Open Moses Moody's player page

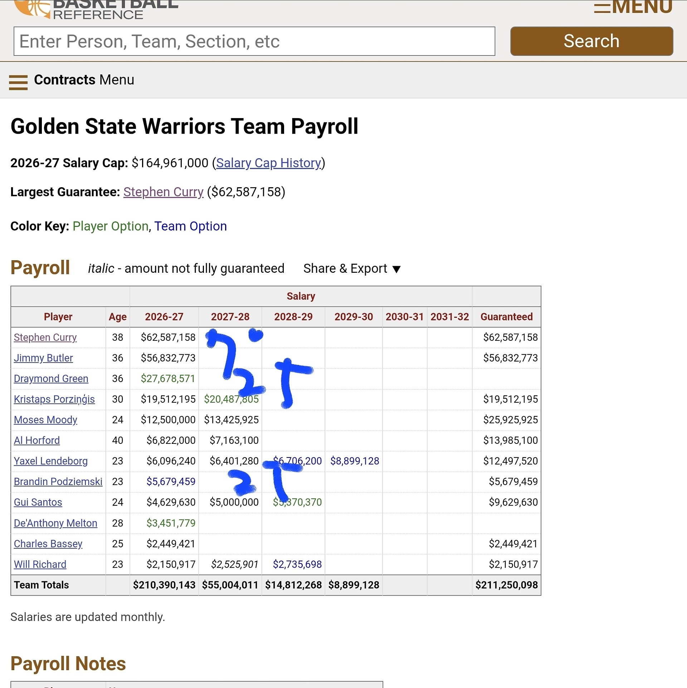(45, 420)
